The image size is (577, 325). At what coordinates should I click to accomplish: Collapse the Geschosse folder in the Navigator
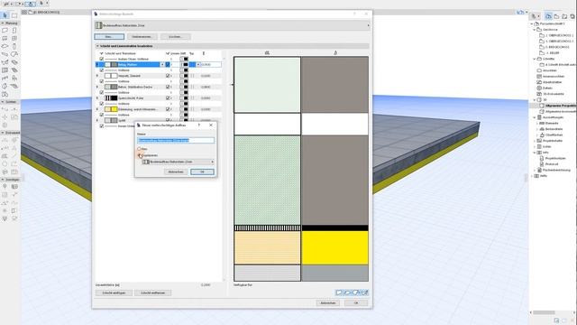click(x=535, y=30)
